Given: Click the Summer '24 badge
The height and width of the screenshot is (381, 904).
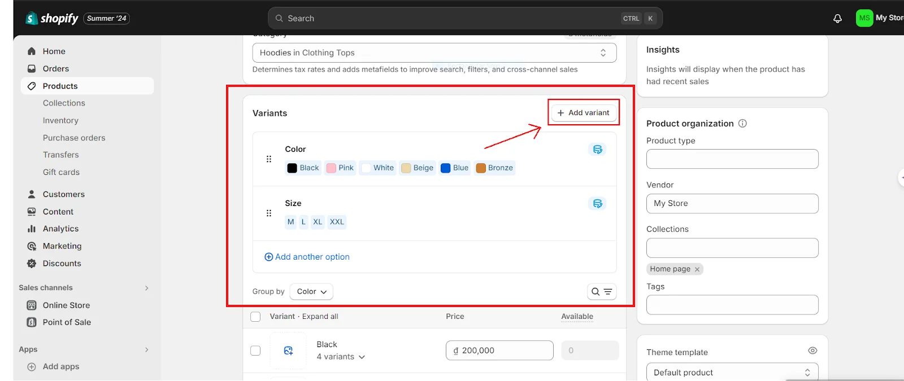Looking at the screenshot, I should (107, 19).
